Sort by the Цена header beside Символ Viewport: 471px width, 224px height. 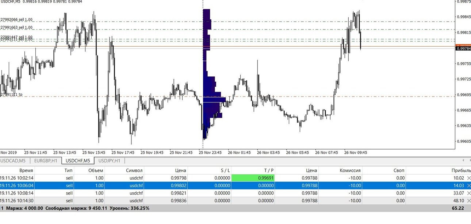click(180, 170)
